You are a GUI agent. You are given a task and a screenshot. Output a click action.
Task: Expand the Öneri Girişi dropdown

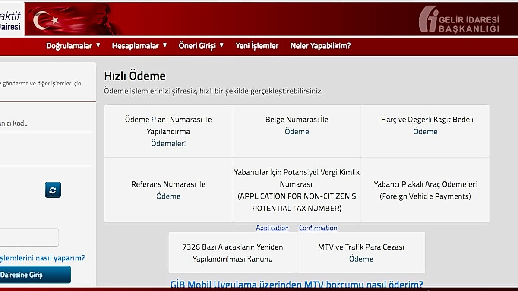[201, 46]
